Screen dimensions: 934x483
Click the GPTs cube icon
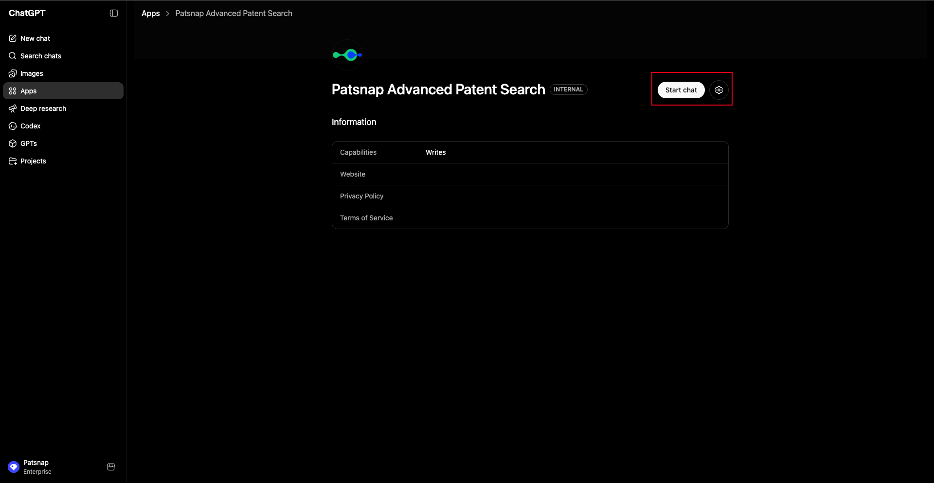pyautogui.click(x=13, y=143)
